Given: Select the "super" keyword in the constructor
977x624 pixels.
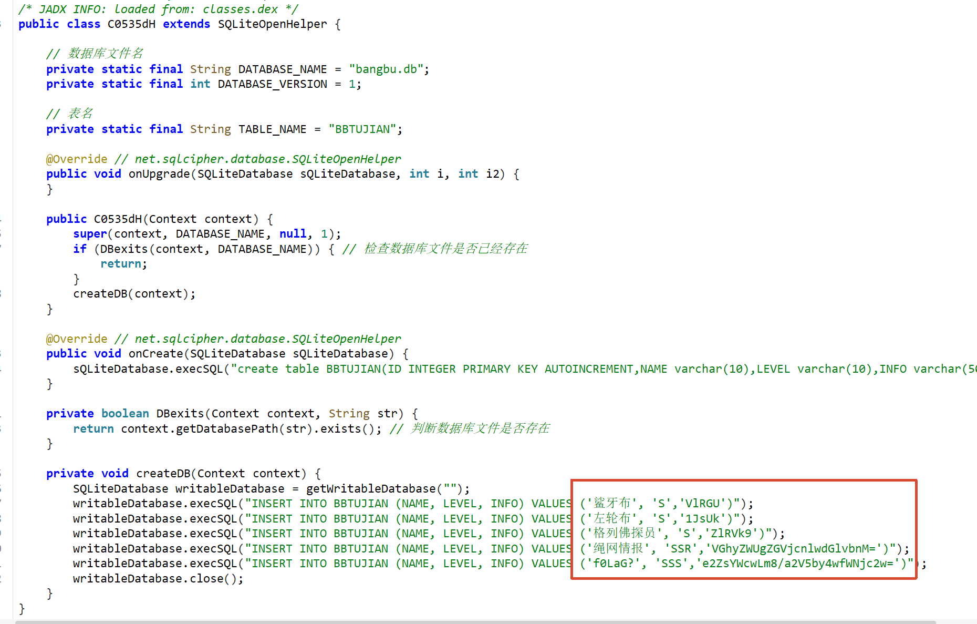Looking at the screenshot, I should (x=90, y=234).
